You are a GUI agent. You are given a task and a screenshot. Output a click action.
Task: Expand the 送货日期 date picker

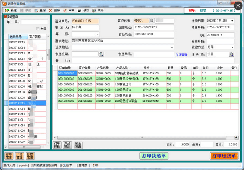232,20
